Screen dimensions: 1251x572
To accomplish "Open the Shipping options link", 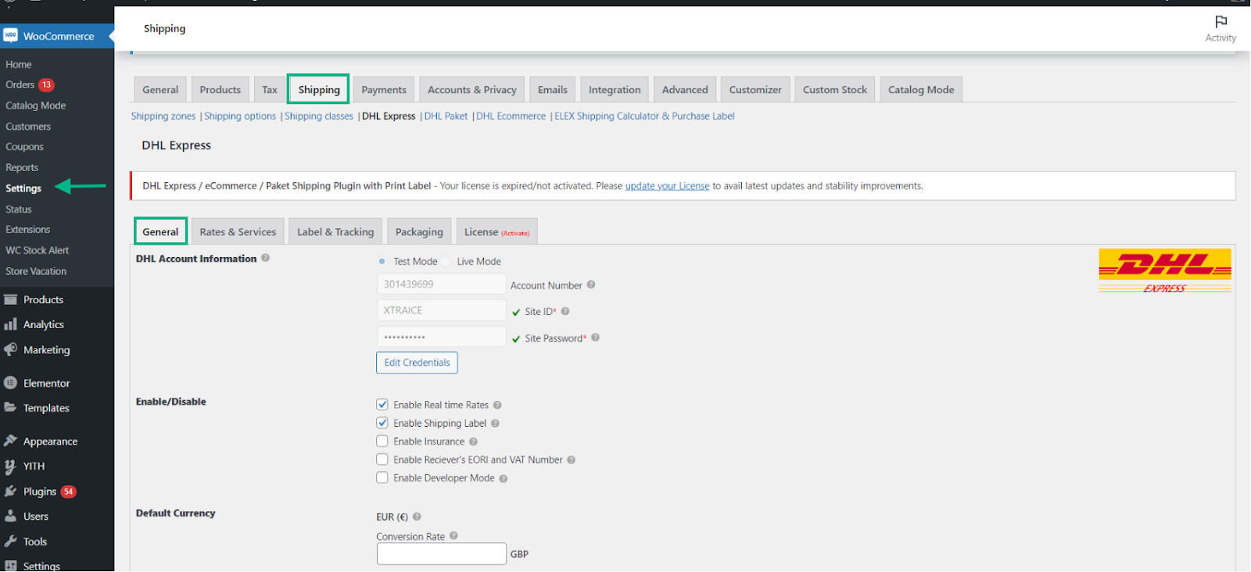I will pos(240,116).
